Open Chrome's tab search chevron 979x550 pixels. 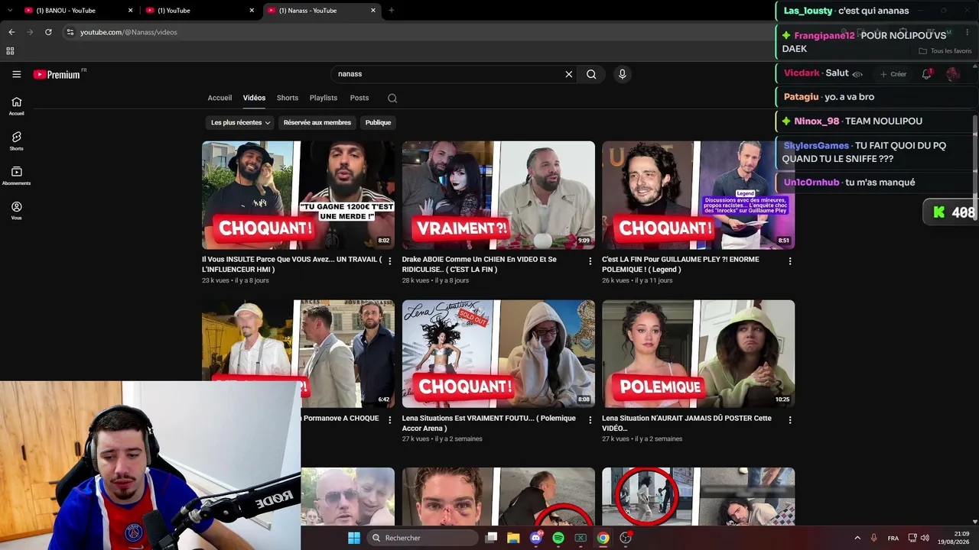[10, 11]
